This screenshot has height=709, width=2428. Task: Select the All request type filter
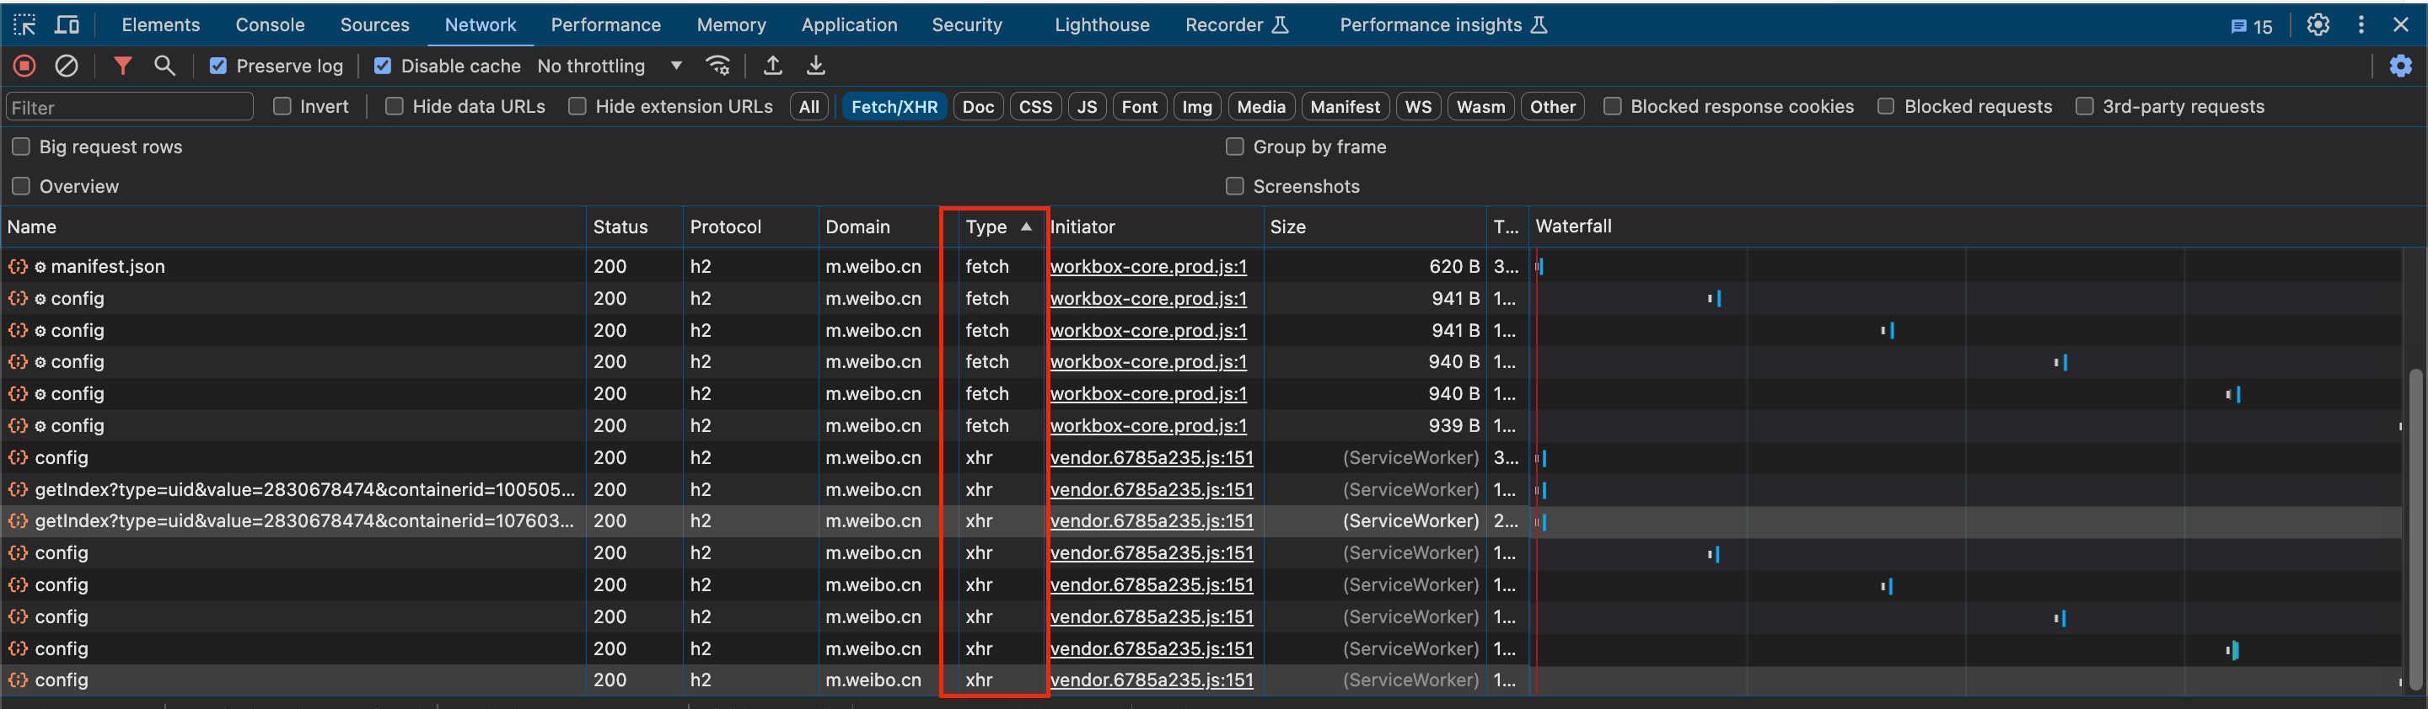pos(808,106)
